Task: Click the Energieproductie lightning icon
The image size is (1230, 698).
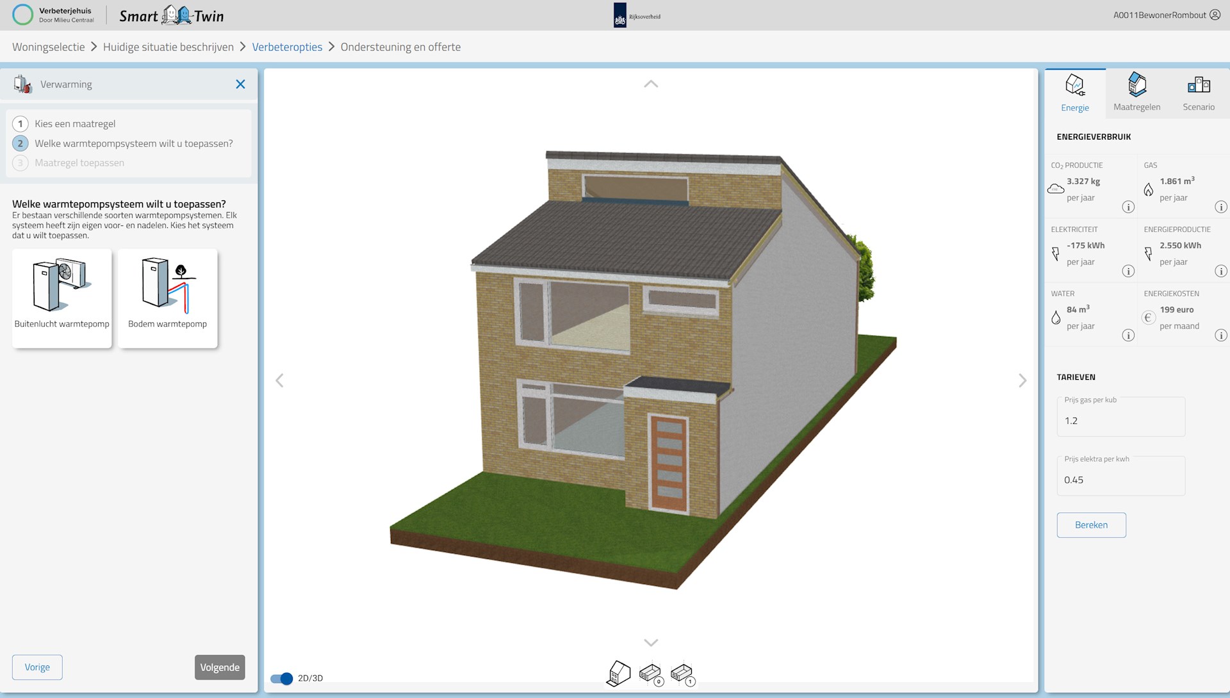Action: click(x=1149, y=254)
